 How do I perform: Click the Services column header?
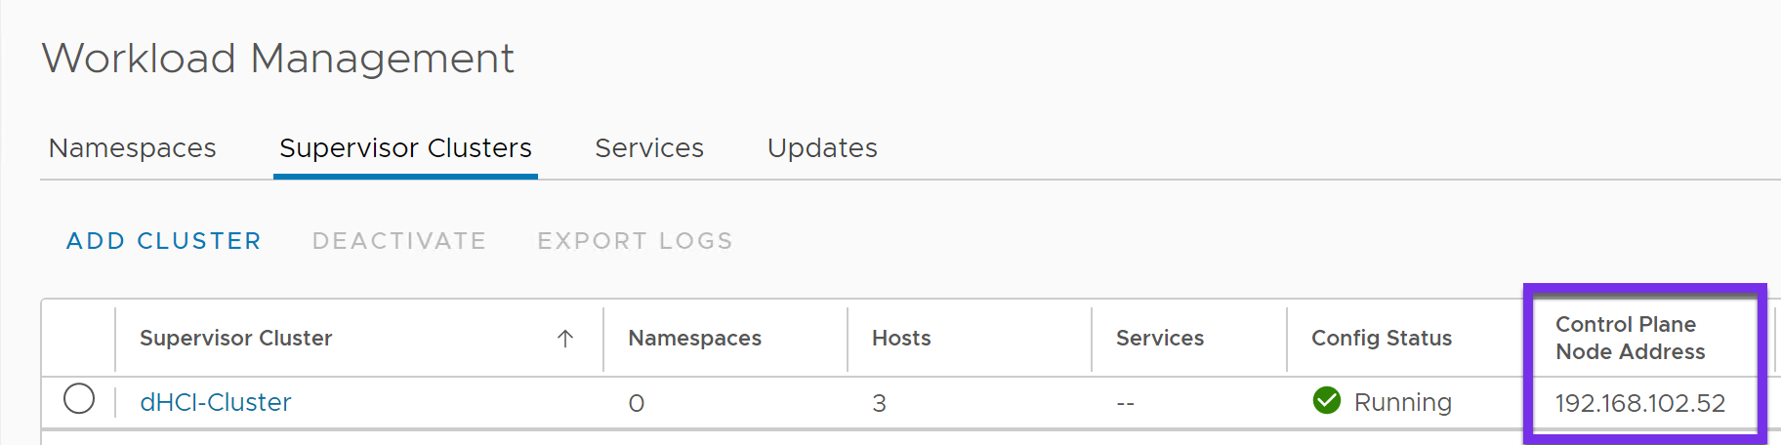tap(1160, 339)
